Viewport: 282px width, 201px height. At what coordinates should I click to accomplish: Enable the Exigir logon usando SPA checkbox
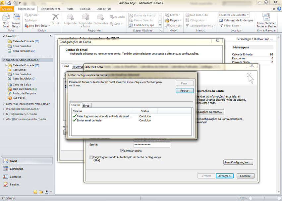tap(91, 157)
